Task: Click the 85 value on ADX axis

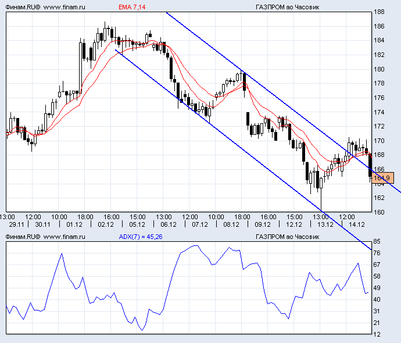Action: point(377,241)
